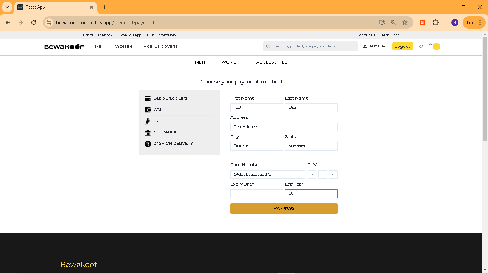The image size is (488, 274).
Task: Click the PAY ₹699 button
Action: click(x=284, y=209)
